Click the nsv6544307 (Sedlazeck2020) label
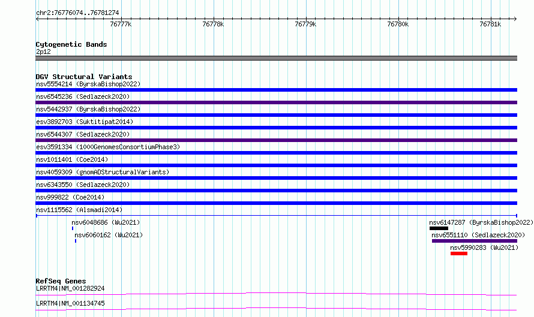Image resolution: width=534 pixels, height=317 pixels. (x=83, y=134)
